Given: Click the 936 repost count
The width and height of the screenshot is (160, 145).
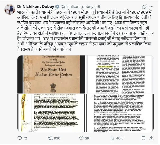Looking at the screenshot, I should pyautogui.click(x=57, y=138).
